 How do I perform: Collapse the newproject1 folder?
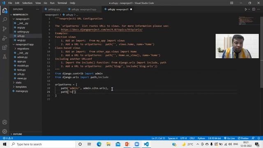coord(25,19)
